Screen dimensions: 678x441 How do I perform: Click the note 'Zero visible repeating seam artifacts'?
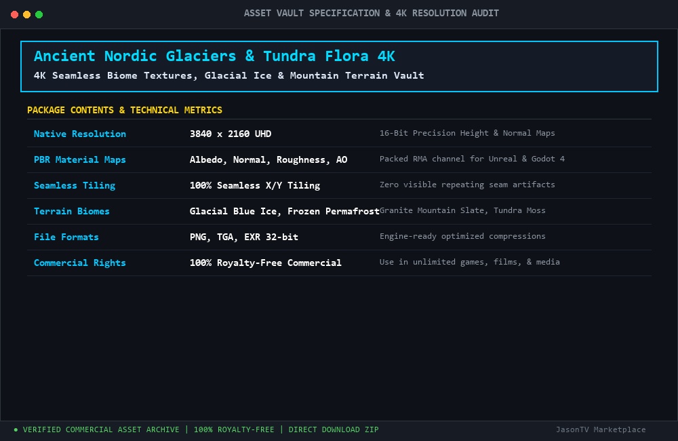pyautogui.click(x=467, y=185)
